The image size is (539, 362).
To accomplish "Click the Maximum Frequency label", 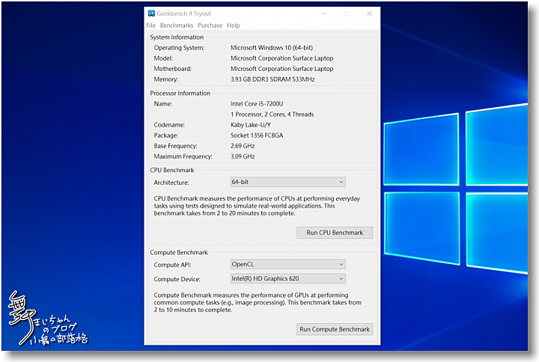I will point(183,156).
